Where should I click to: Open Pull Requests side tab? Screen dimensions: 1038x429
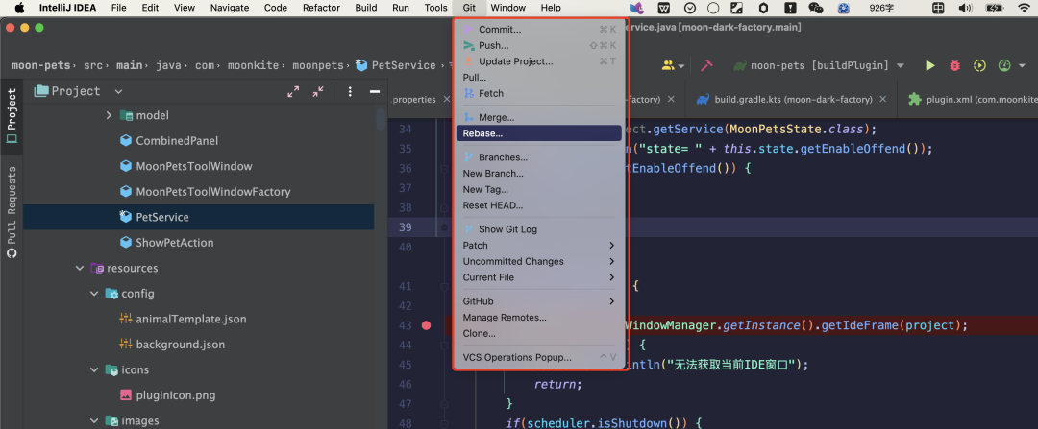[12, 213]
